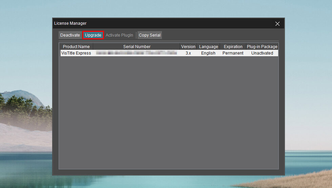Select the Version column header
Viewport: 332px width, 188px height.
[188, 47]
